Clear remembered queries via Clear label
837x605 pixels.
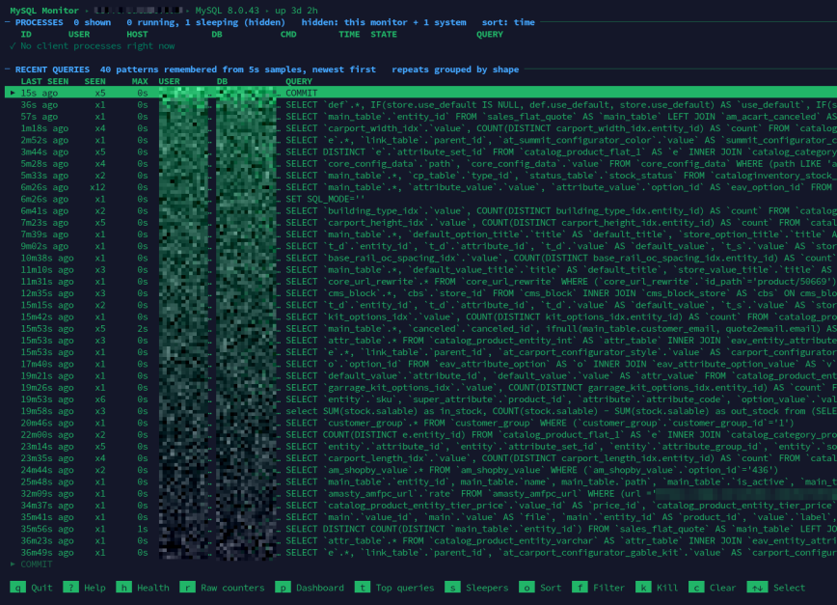click(722, 588)
